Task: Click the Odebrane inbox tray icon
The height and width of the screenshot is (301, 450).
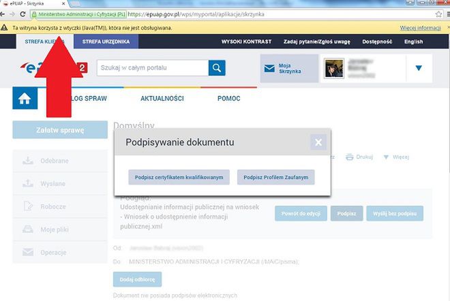Action: pos(28,161)
